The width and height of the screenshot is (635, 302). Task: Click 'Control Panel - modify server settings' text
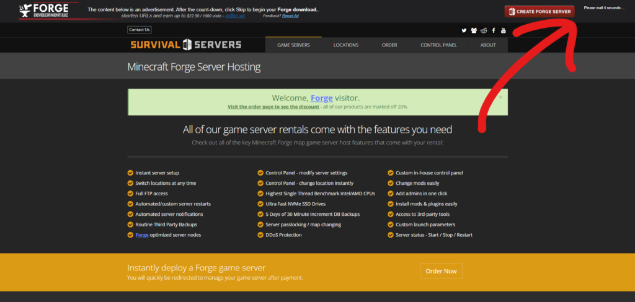point(306,173)
